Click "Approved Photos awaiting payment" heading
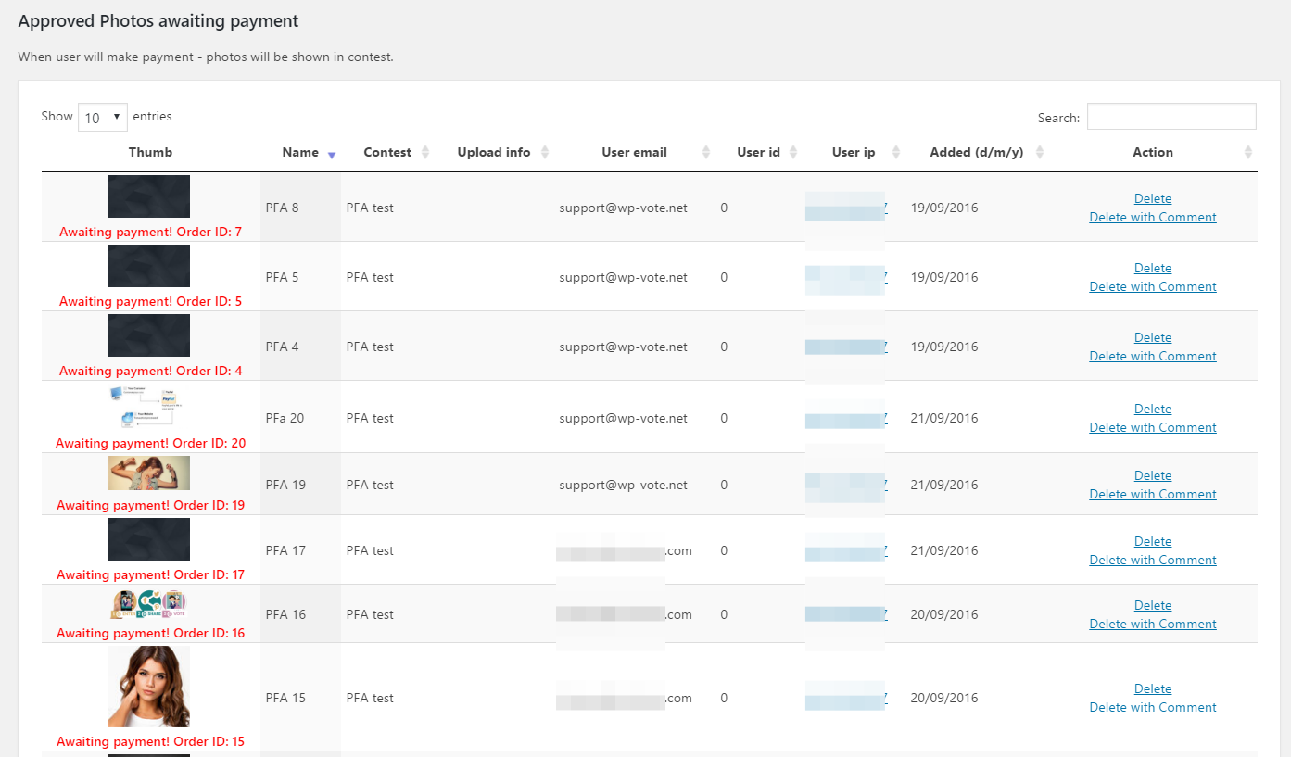The width and height of the screenshot is (1291, 757). point(158,20)
